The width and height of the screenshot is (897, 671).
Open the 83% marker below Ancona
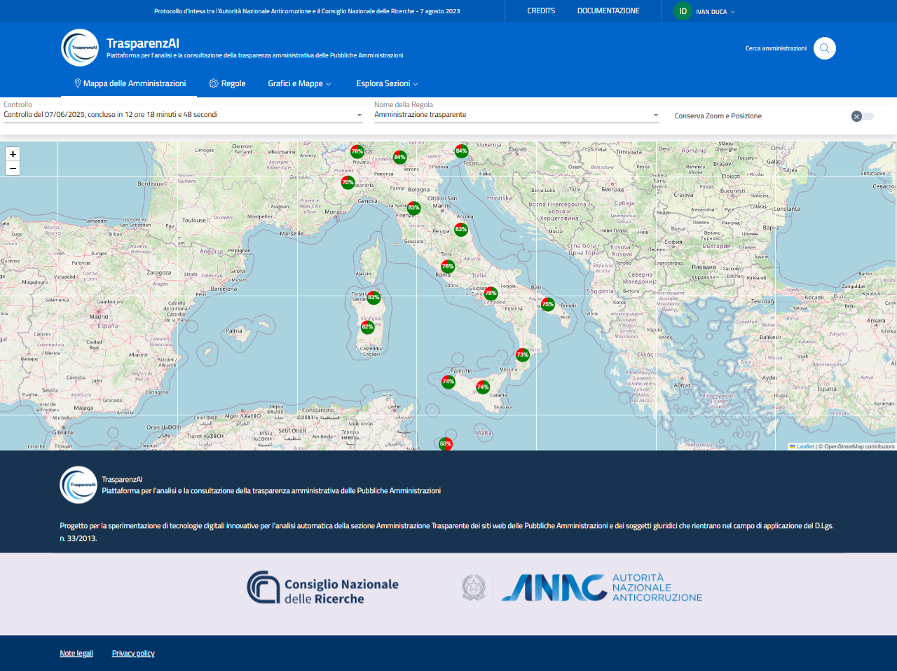pos(460,229)
